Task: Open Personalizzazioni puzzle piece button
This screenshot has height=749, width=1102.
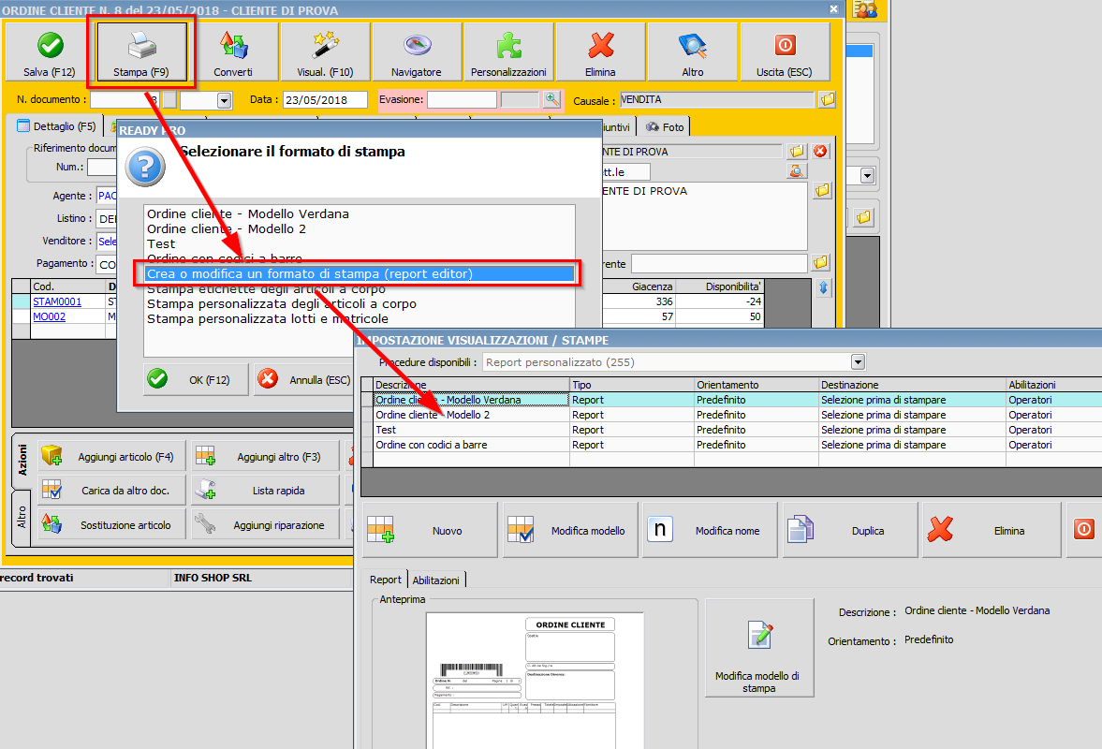Action: coord(508,52)
